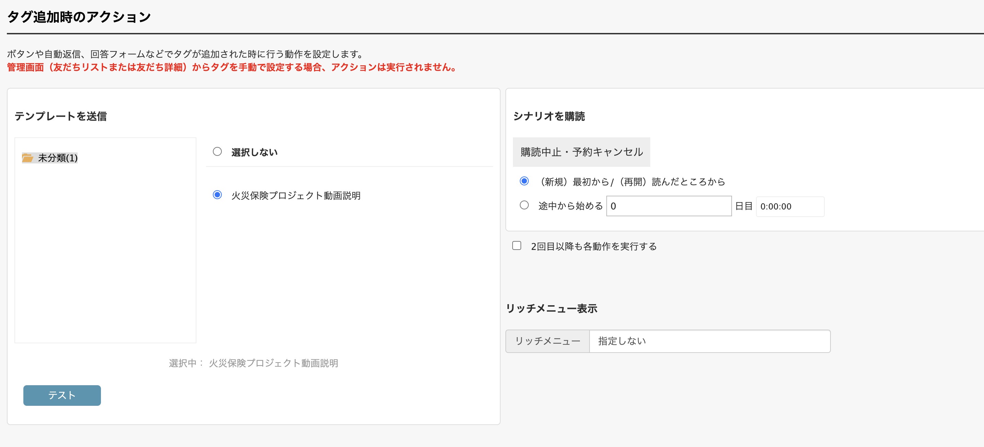Click the リッチメニュー field label
This screenshot has height=447, width=984.
(x=548, y=341)
